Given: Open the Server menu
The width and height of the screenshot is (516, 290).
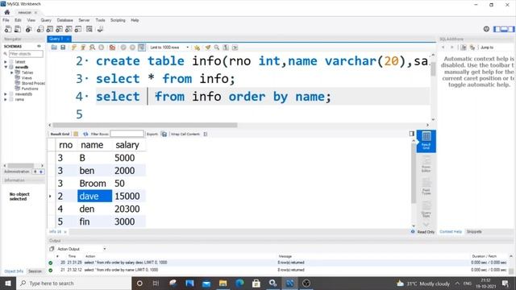Looking at the screenshot, I should point(84,20).
